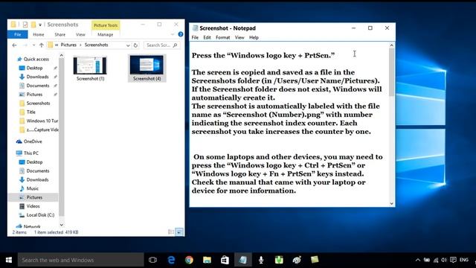Click the search magnifier in File Explorer

tap(176, 45)
